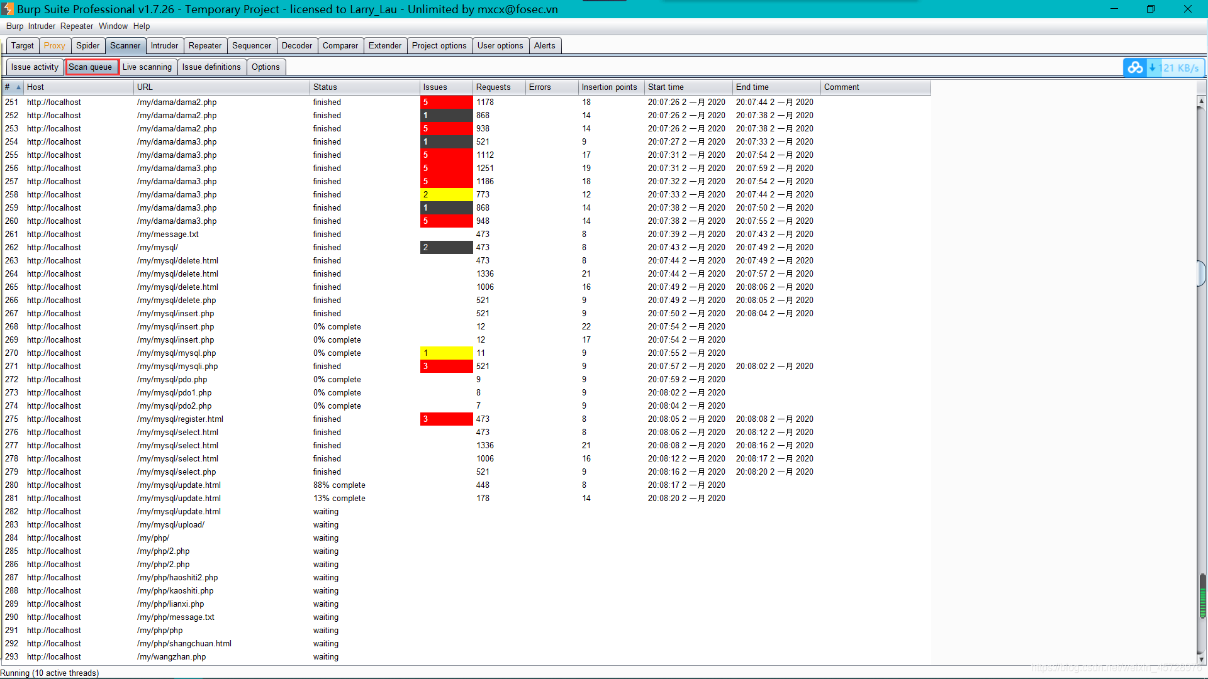Open the Target tab
Viewport: 1208px width, 679px height.
[x=18, y=45]
